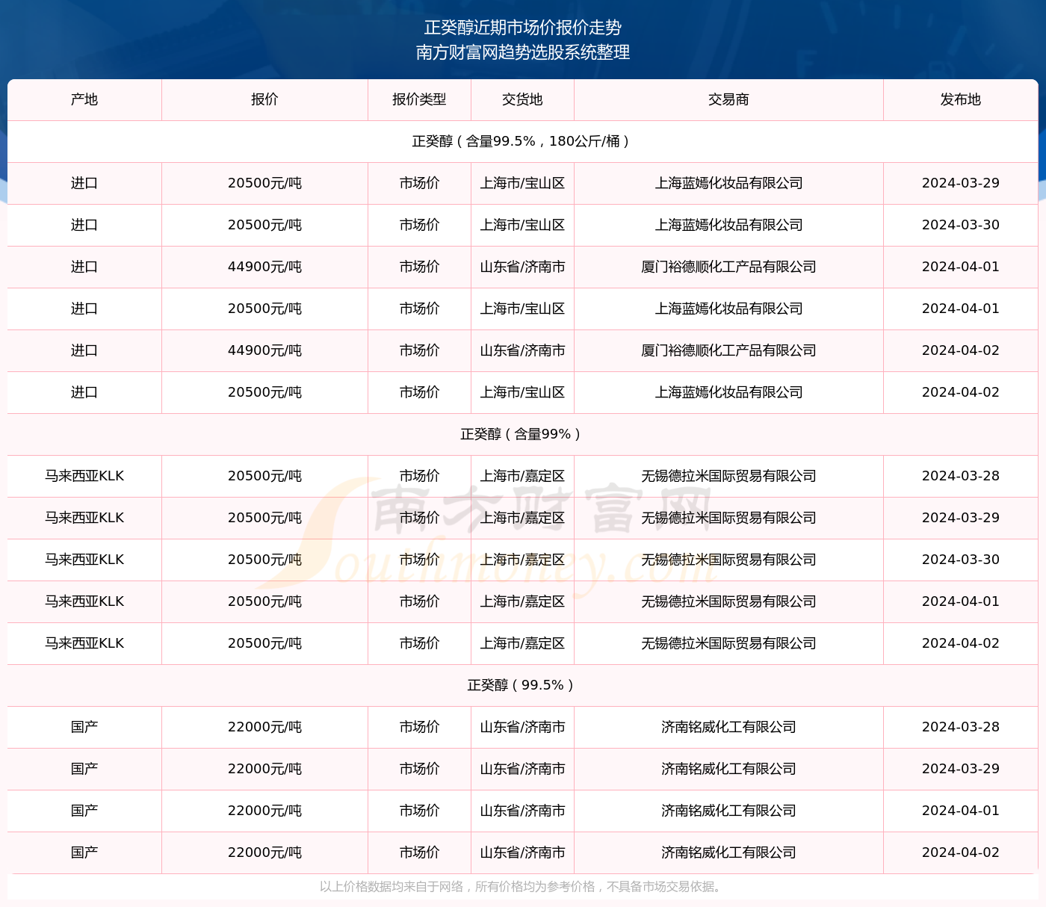This screenshot has width=1046, height=907.
Task: Click date 2024-03-30 in 上海蓝嫣 import row
Action: tap(961, 225)
